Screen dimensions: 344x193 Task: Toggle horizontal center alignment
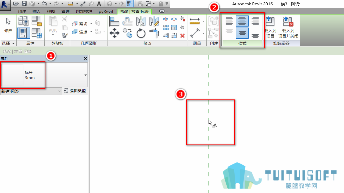tap(242, 21)
